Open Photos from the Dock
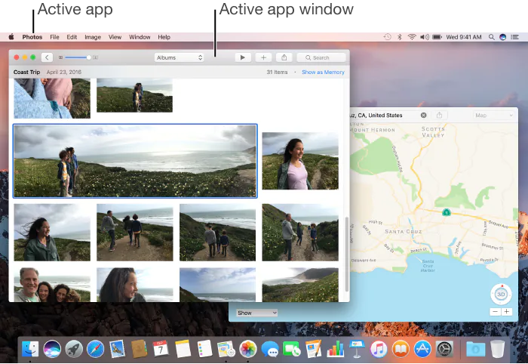Screen dimensions: 528x364 tap(248, 348)
